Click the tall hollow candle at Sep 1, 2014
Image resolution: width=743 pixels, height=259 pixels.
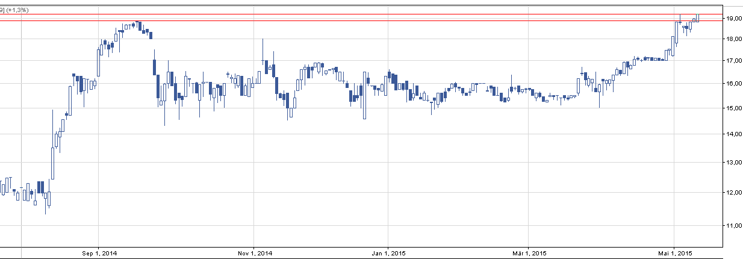click(99, 63)
